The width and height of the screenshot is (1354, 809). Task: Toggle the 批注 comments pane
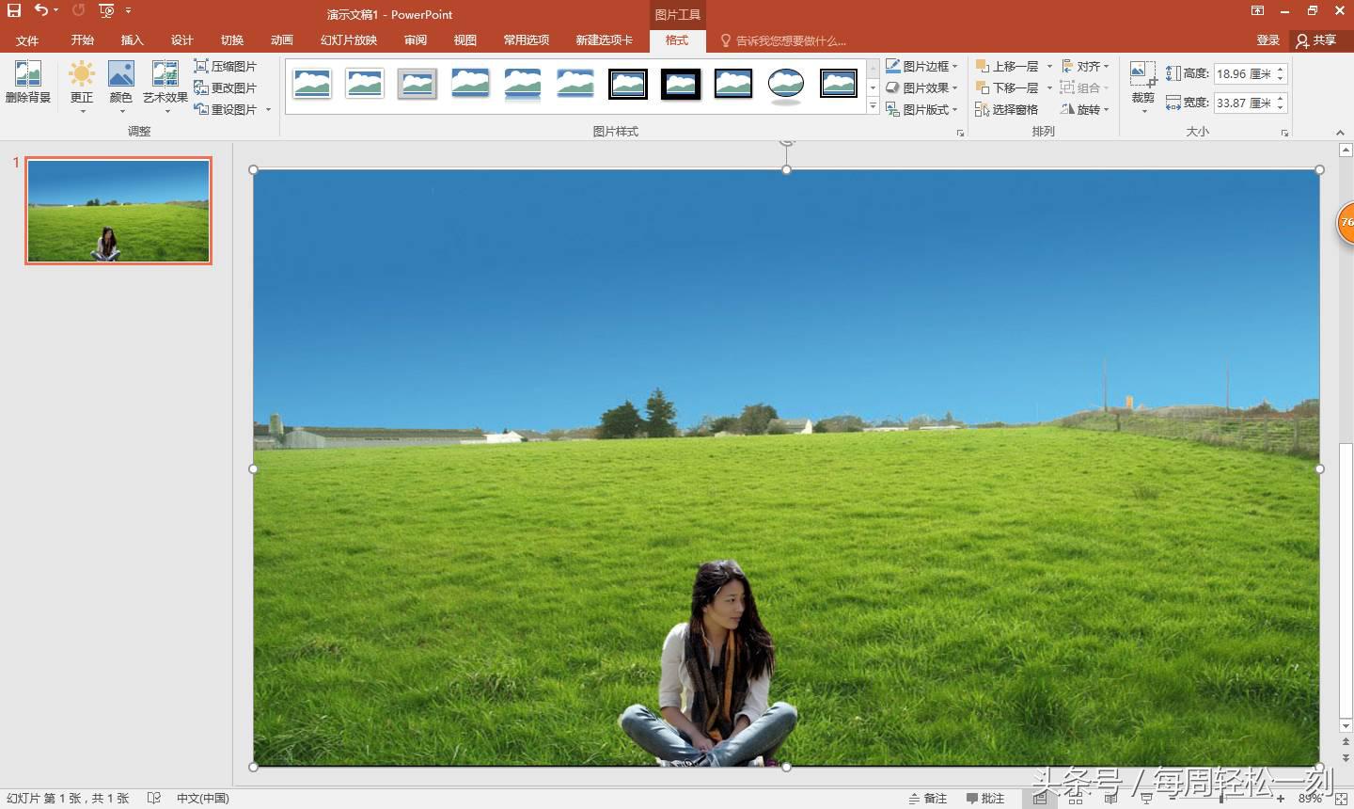click(985, 799)
